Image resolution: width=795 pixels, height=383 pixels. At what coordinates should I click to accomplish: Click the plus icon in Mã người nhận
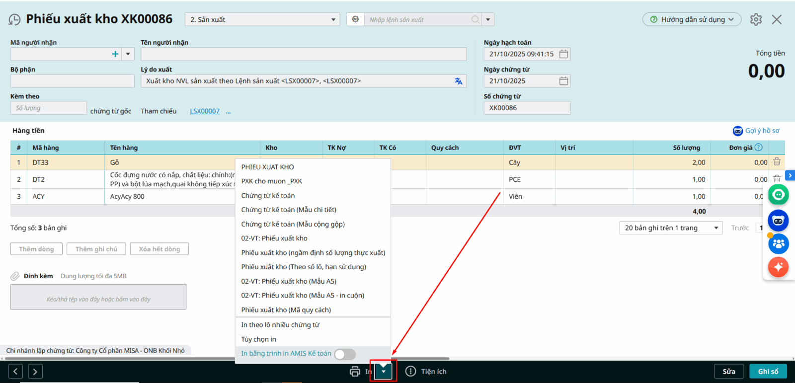pyautogui.click(x=115, y=54)
